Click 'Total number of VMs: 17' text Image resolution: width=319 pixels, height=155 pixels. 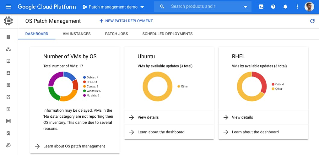(x=63, y=66)
